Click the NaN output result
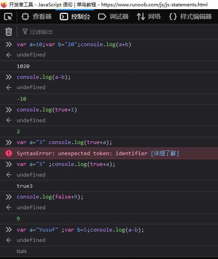The height and width of the screenshot is (259, 218). tap(22, 251)
